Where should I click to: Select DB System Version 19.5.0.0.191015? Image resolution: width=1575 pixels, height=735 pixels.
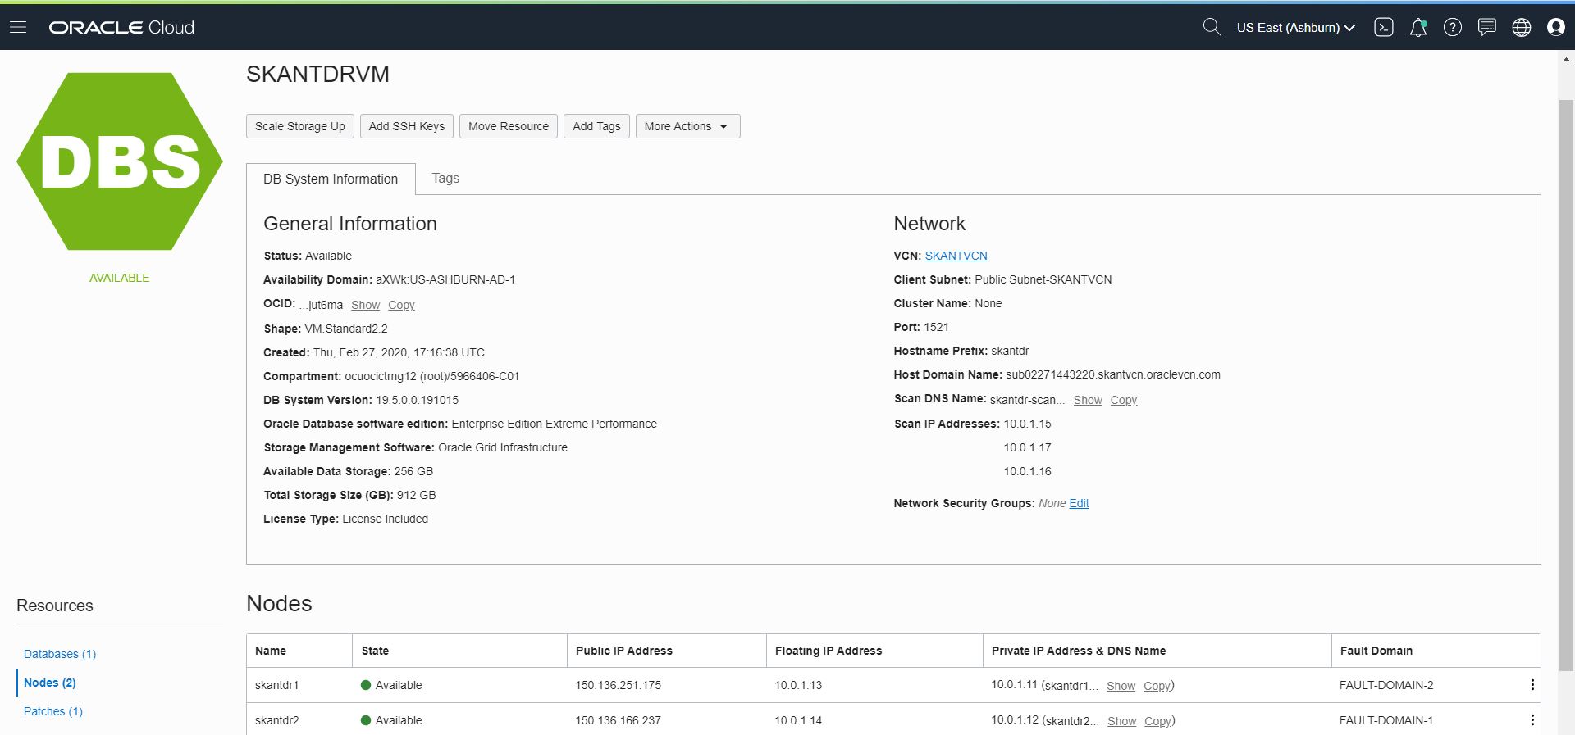click(417, 400)
